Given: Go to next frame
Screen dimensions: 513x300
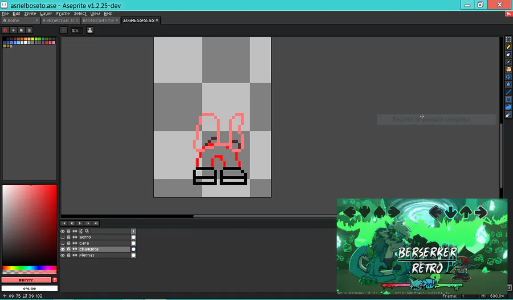Looking at the screenshot, I should 87,223.
